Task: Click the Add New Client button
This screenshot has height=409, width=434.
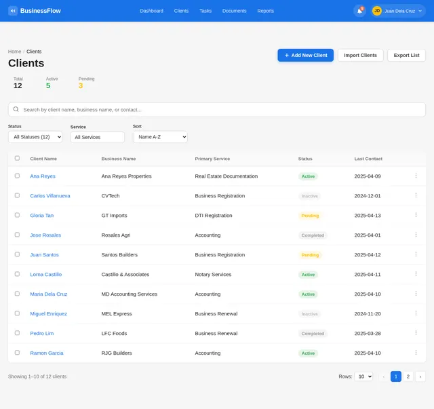Action: coord(306,56)
